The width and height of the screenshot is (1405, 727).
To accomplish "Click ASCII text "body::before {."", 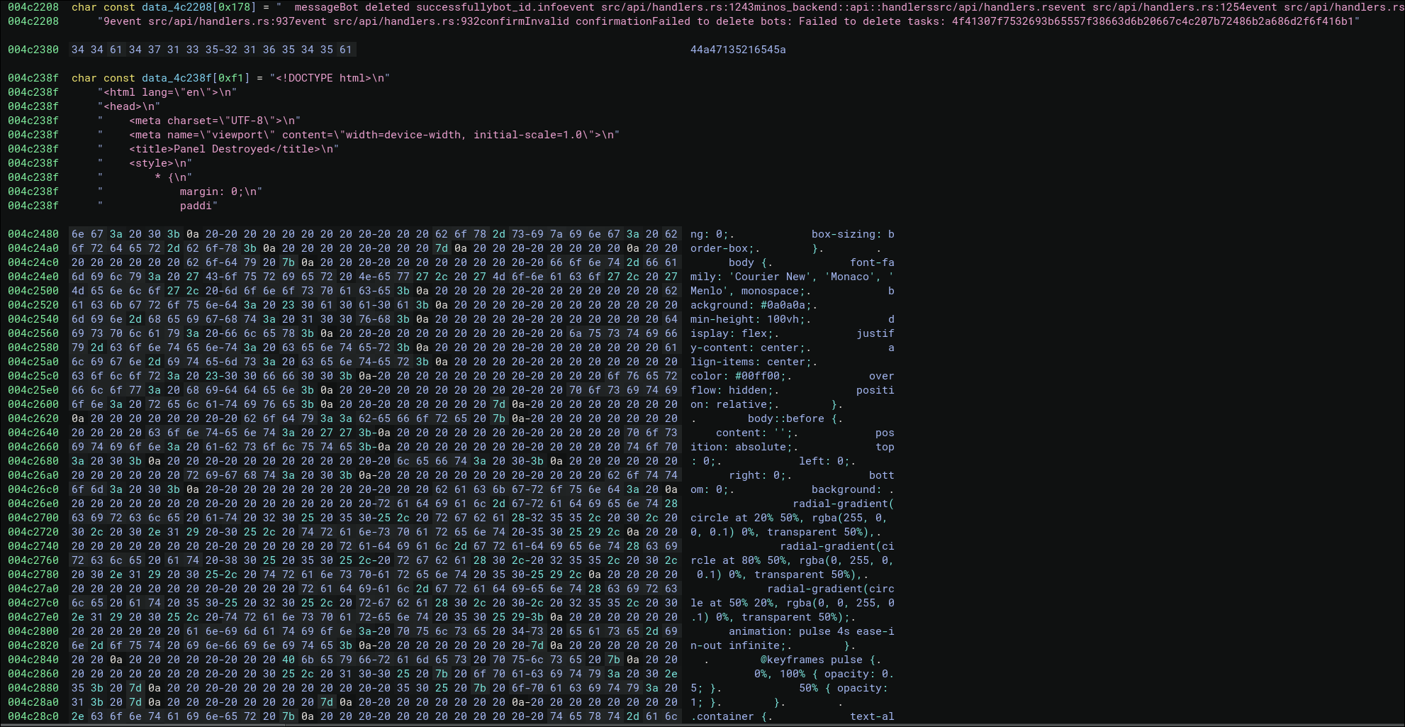I will 795,418.
